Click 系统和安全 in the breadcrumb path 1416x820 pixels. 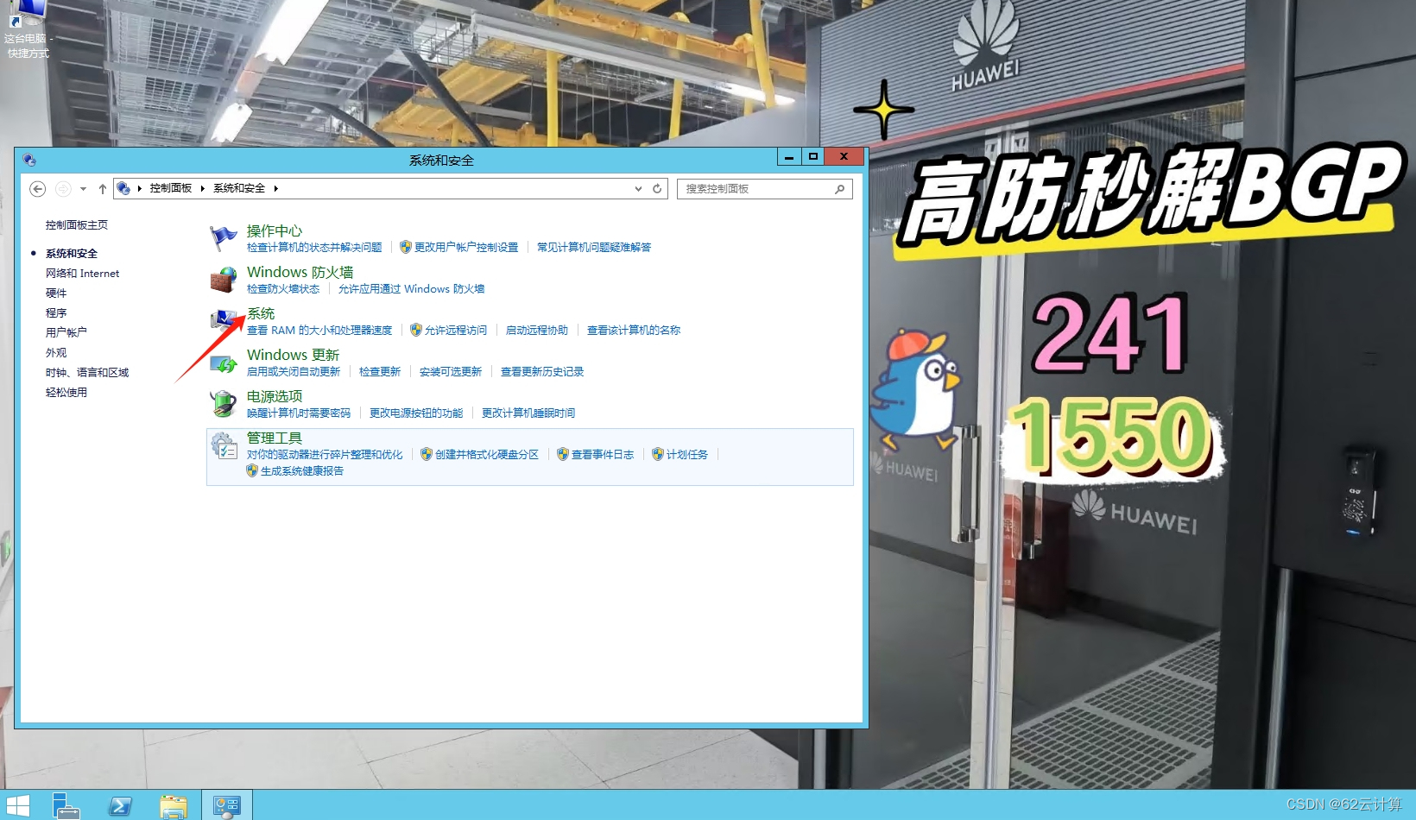click(239, 188)
